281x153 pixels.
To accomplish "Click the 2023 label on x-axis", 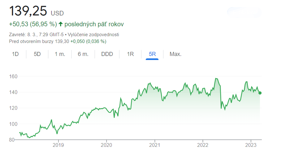I will tap(251, 145).
